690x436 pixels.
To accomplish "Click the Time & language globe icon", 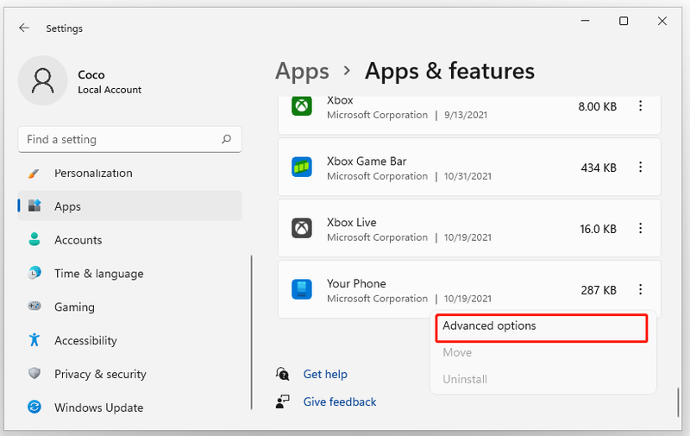I will [x=34, y=273].
